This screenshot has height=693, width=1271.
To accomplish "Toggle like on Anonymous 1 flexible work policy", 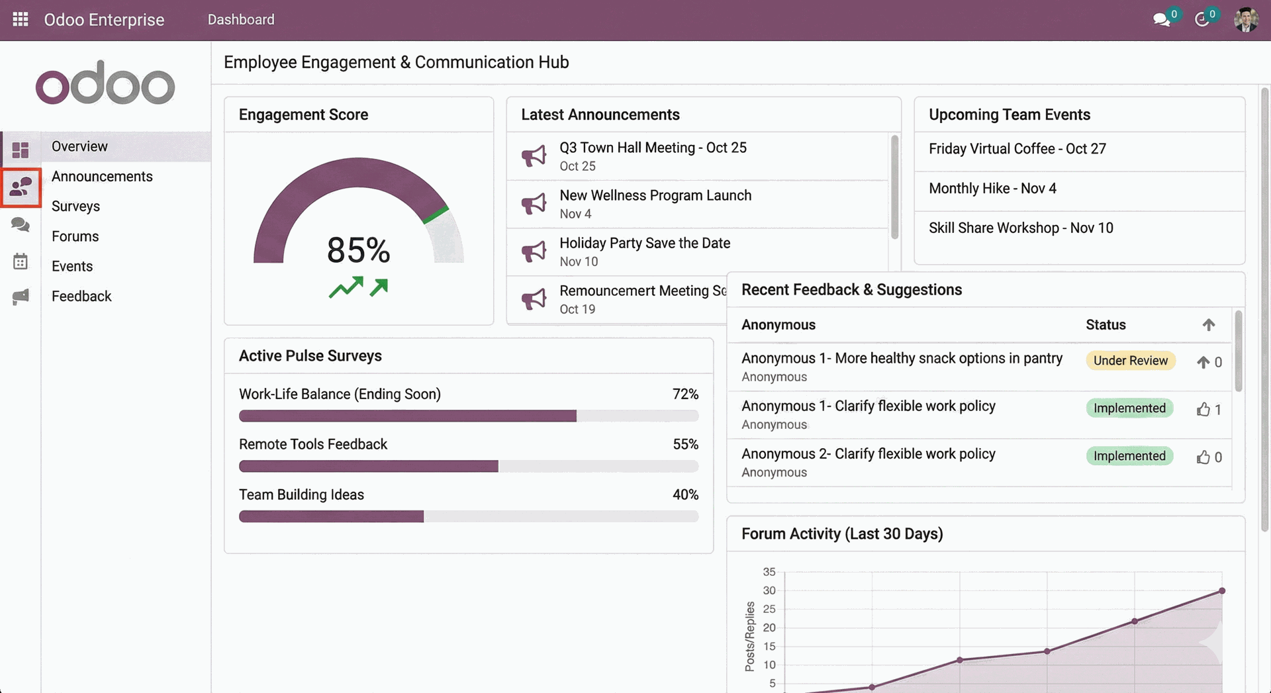I will [1203, 410].
